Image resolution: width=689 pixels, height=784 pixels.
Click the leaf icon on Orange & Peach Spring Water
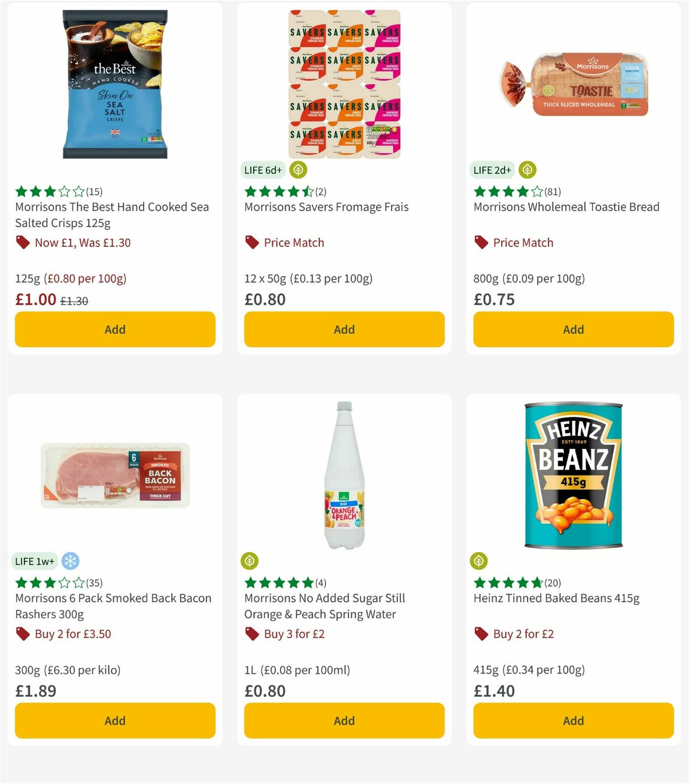(250, 561)
